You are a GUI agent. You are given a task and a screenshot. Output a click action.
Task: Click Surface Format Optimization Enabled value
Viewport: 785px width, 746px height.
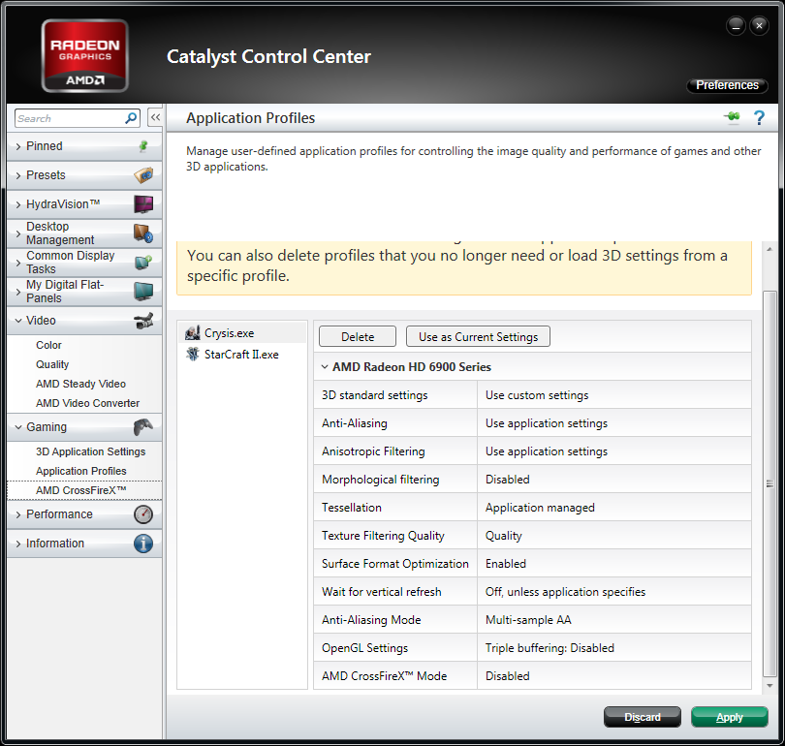click(506, 564)
